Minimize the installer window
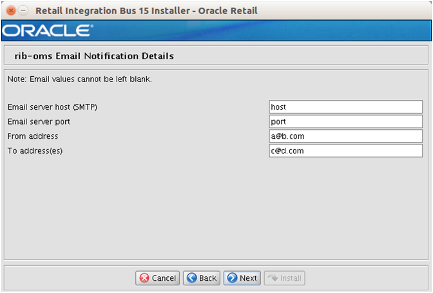This screenshot has height=293, width=433. point(23,11)
